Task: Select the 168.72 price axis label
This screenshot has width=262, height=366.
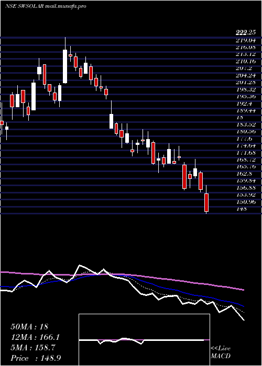Action: 246,159
